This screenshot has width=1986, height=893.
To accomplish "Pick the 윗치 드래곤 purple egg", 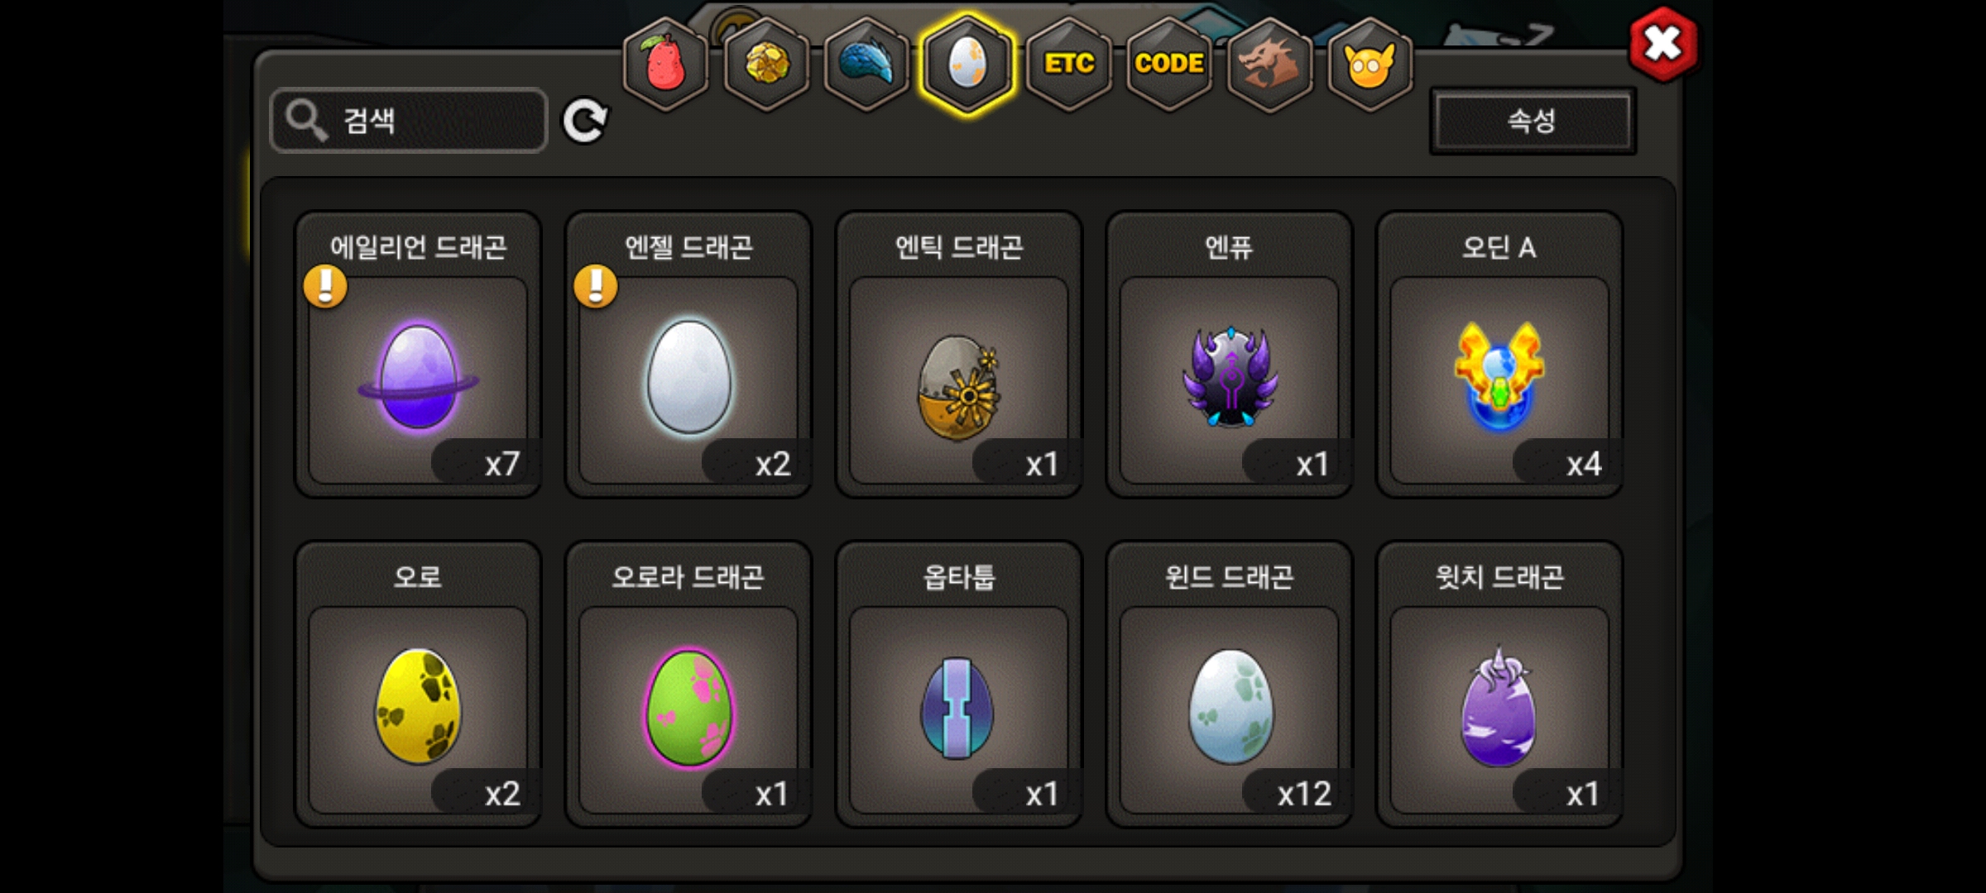I will 1499,684.
